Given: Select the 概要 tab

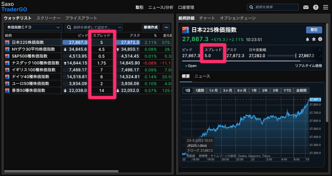Looking at the screenshot, I should pyautogui.click(x=186, y=76).
